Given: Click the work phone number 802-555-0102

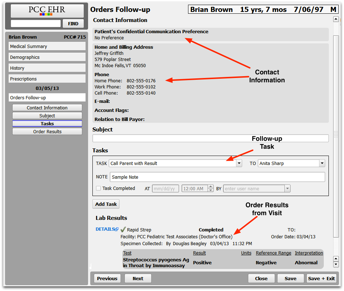Looking at the screenshot, I should point(141,87).
